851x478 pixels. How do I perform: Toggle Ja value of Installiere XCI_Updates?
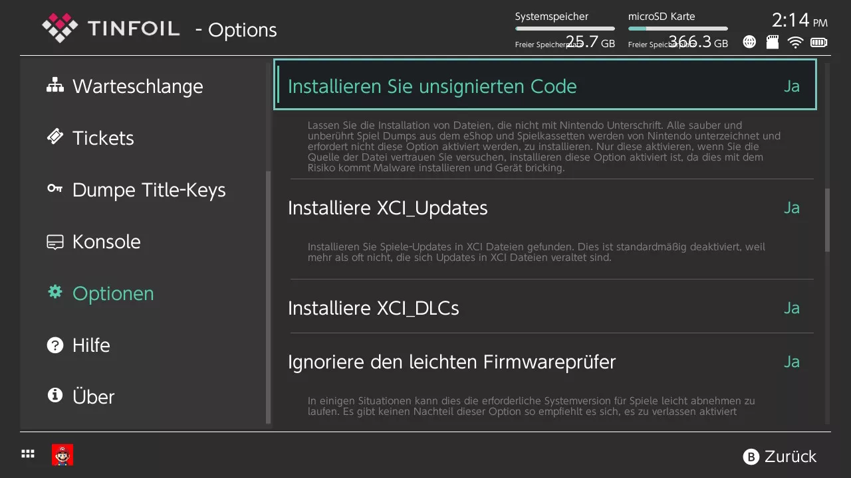click(791, 208)
